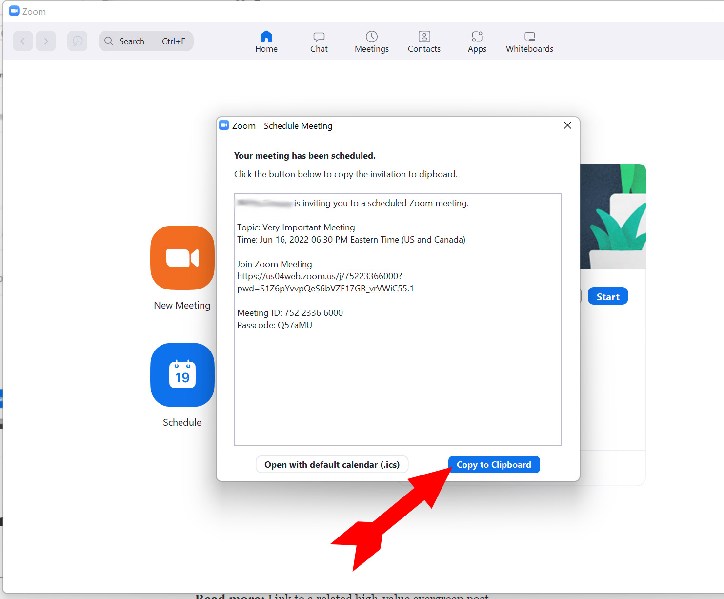724x599 pixels.
Task: Click the Zoom icon in dialog title
Action: (224, 125)
